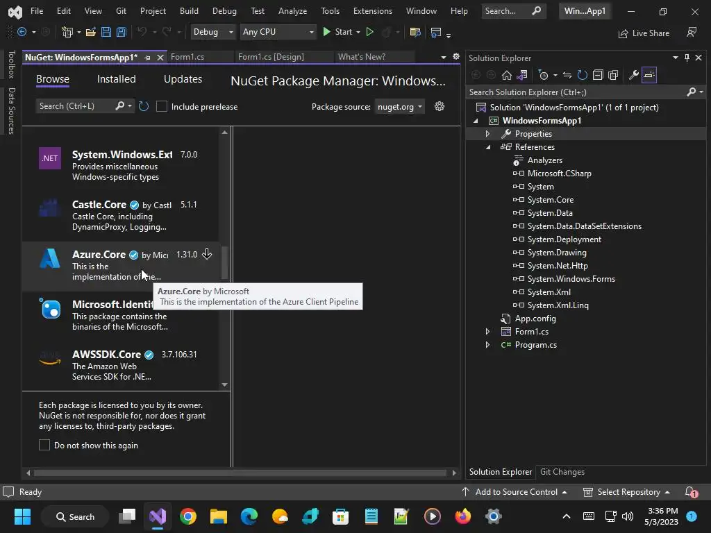Screen dimensions: 711x533
Task: Open the Project menu
Action: click(153, 11)
